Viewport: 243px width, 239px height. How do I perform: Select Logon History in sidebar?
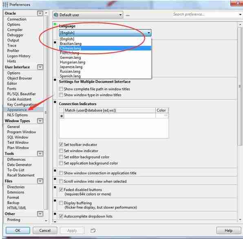tap(19, 56)
